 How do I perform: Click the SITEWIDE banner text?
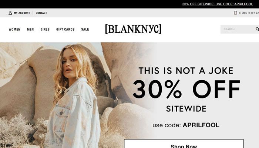[186, 109]
